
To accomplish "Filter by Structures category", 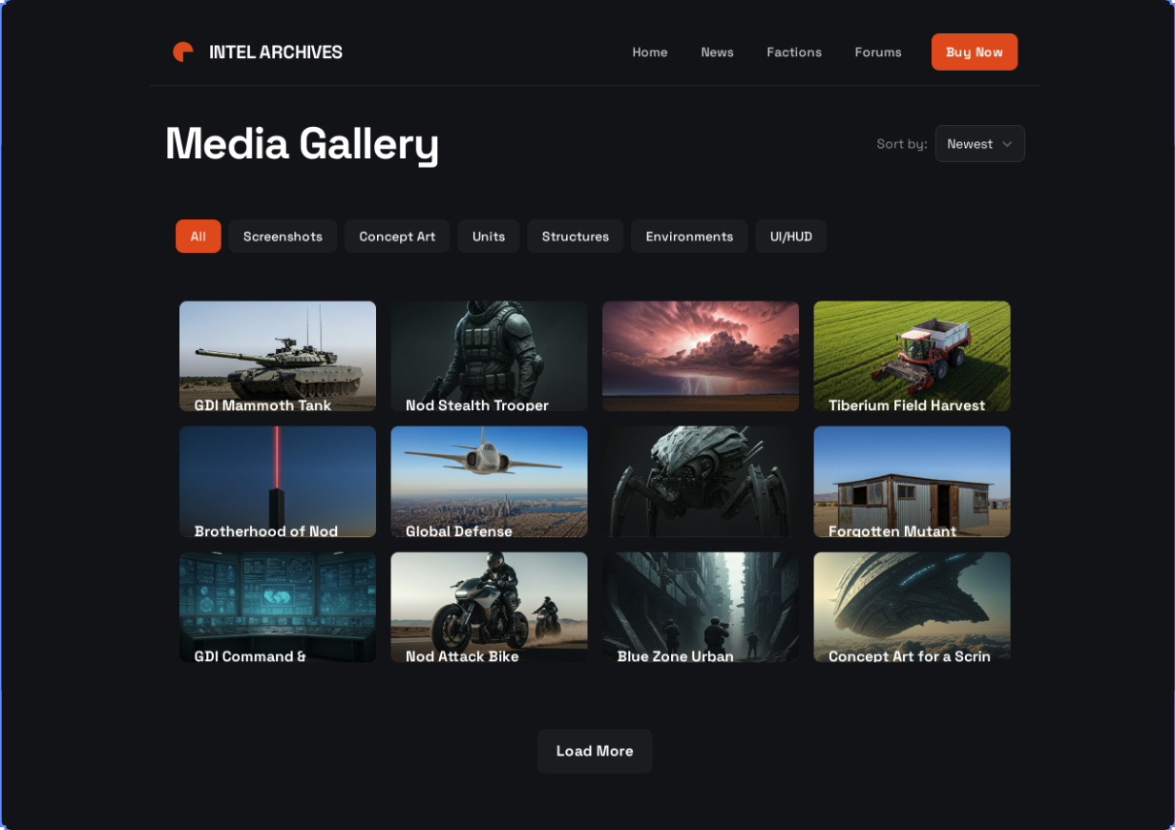I will [575, 236].
